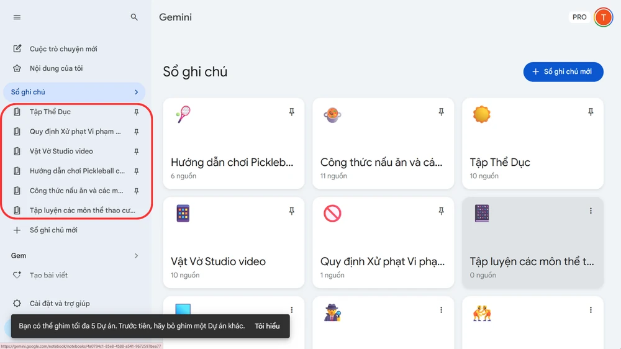Open more options on Tập luyện các môn thể thao card
Image resolution: width=621 pixels, height=349 pixels.
pos(591,211)
